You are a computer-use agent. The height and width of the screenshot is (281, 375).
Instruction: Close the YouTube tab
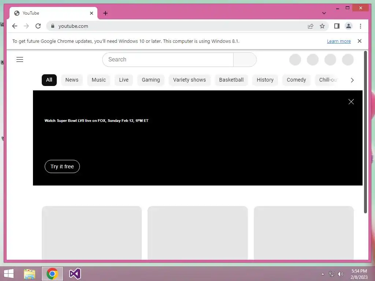(91, 13)
